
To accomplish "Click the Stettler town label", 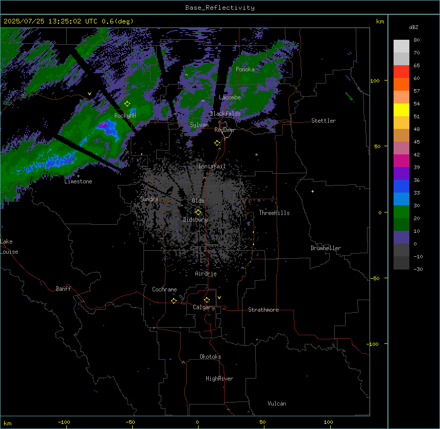I will tap(324, 121).
